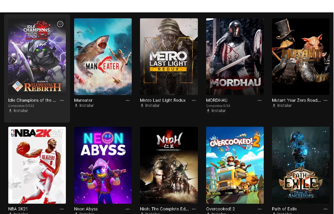Viewport: 334px width, 214px height.
Task: Open the Metro Last Light Redux cover art
Action: [169, 57]
